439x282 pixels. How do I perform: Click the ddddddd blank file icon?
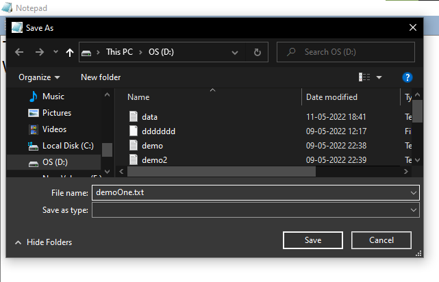(134, 131)
